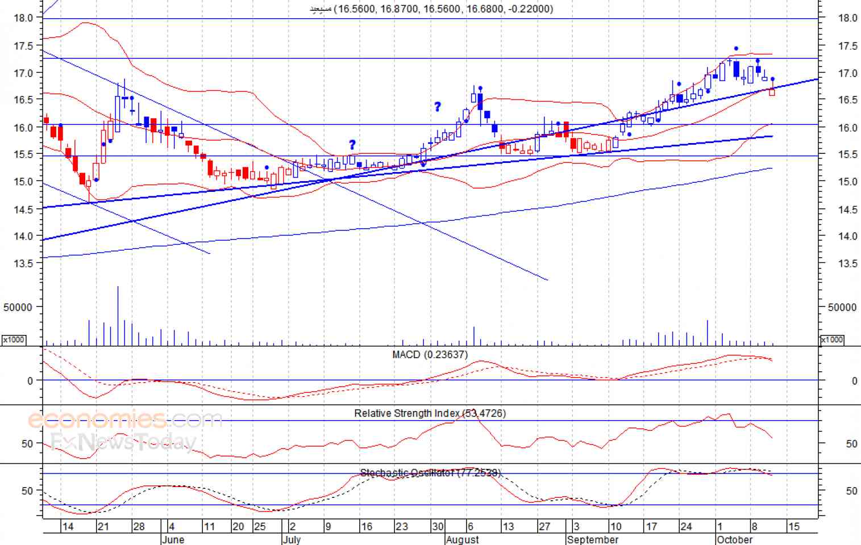The height and width of the screenshot is (545, 861).
Task: Click date label 15 on the time axis
Action: tap(793, 526)
